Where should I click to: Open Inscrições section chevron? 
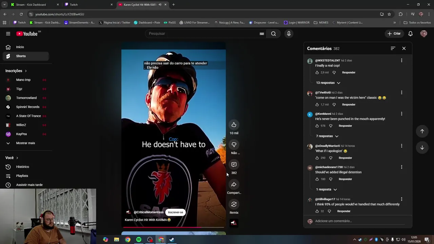pyautogui.click(x=25, y=71)
